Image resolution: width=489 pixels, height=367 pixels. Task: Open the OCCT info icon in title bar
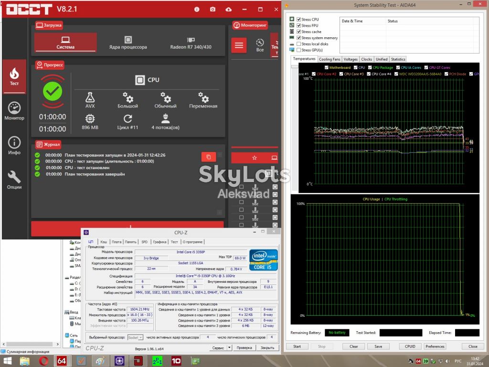(x=197, y=10)
